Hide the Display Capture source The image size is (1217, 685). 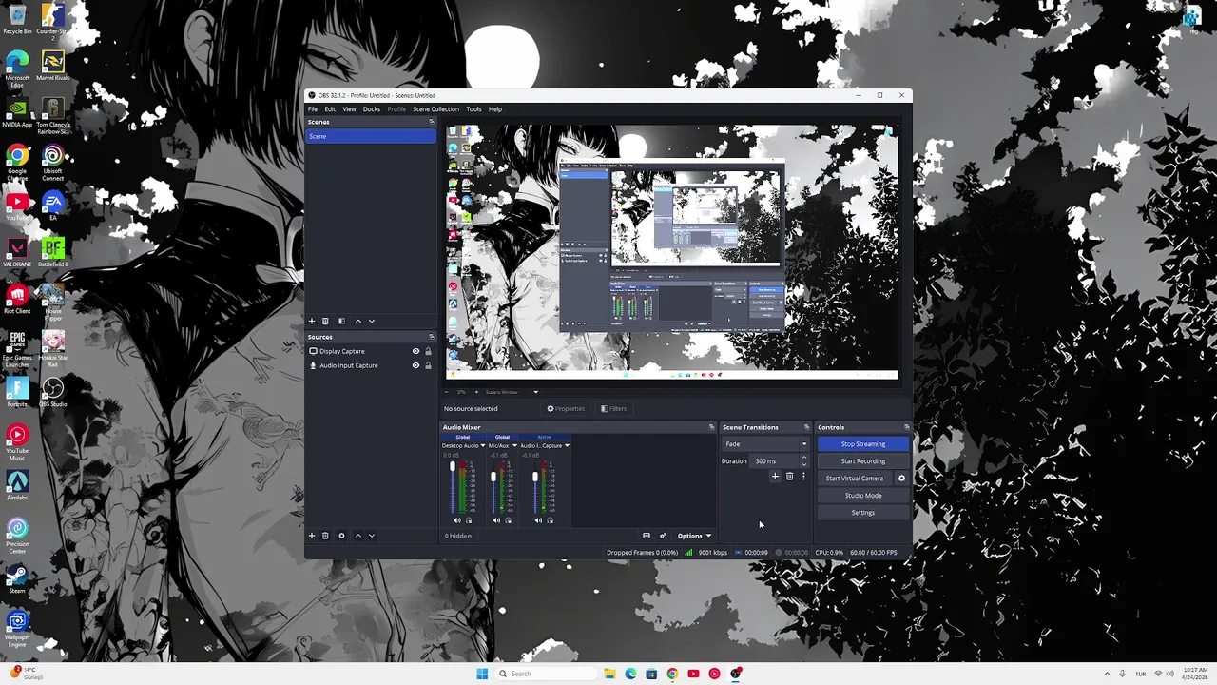415,351
